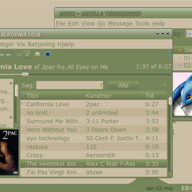Click the track list vertical scrollbar handle
Viewport: 192px width, 192px height.
170,101
